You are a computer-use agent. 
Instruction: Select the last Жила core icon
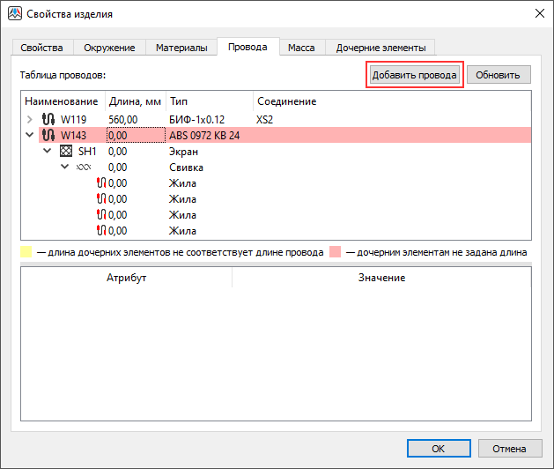[x=100, y=230]
